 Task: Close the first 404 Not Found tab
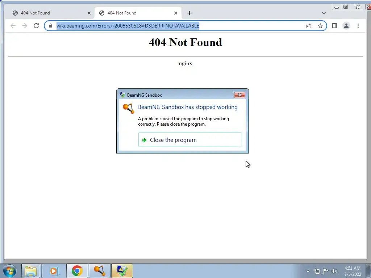(x=89, y=13)
